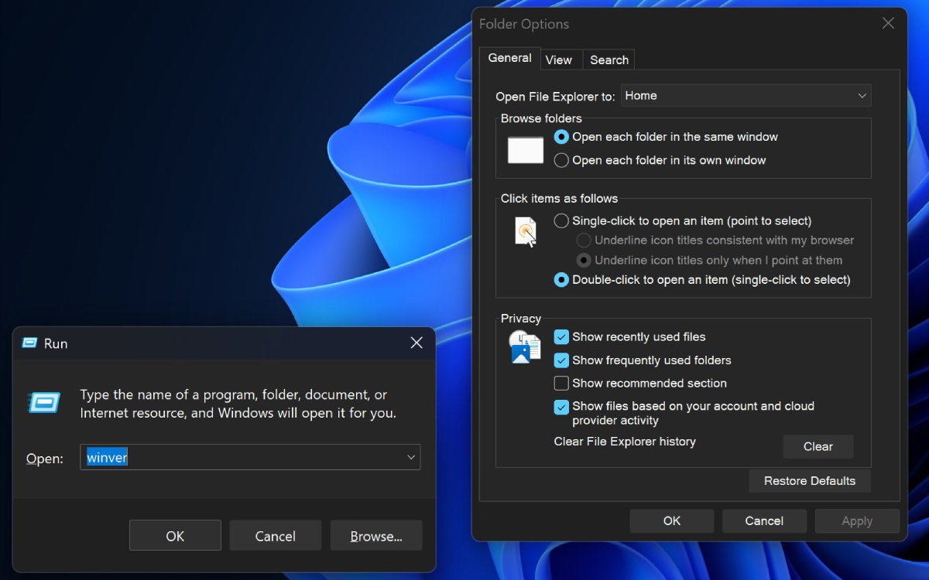This screenshot has height=580, width=929.
Task: Switch to the View tab
Action: 560,60
